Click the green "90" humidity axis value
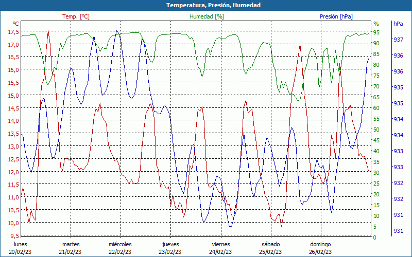The image size is (412, 257). (376, 43)
